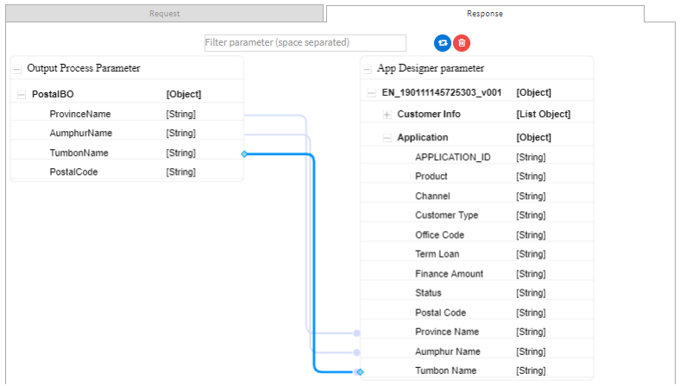Select the APPLICATION_ID parameter row
The width and height of the screenshot is (680, 386).
(477, 157)
